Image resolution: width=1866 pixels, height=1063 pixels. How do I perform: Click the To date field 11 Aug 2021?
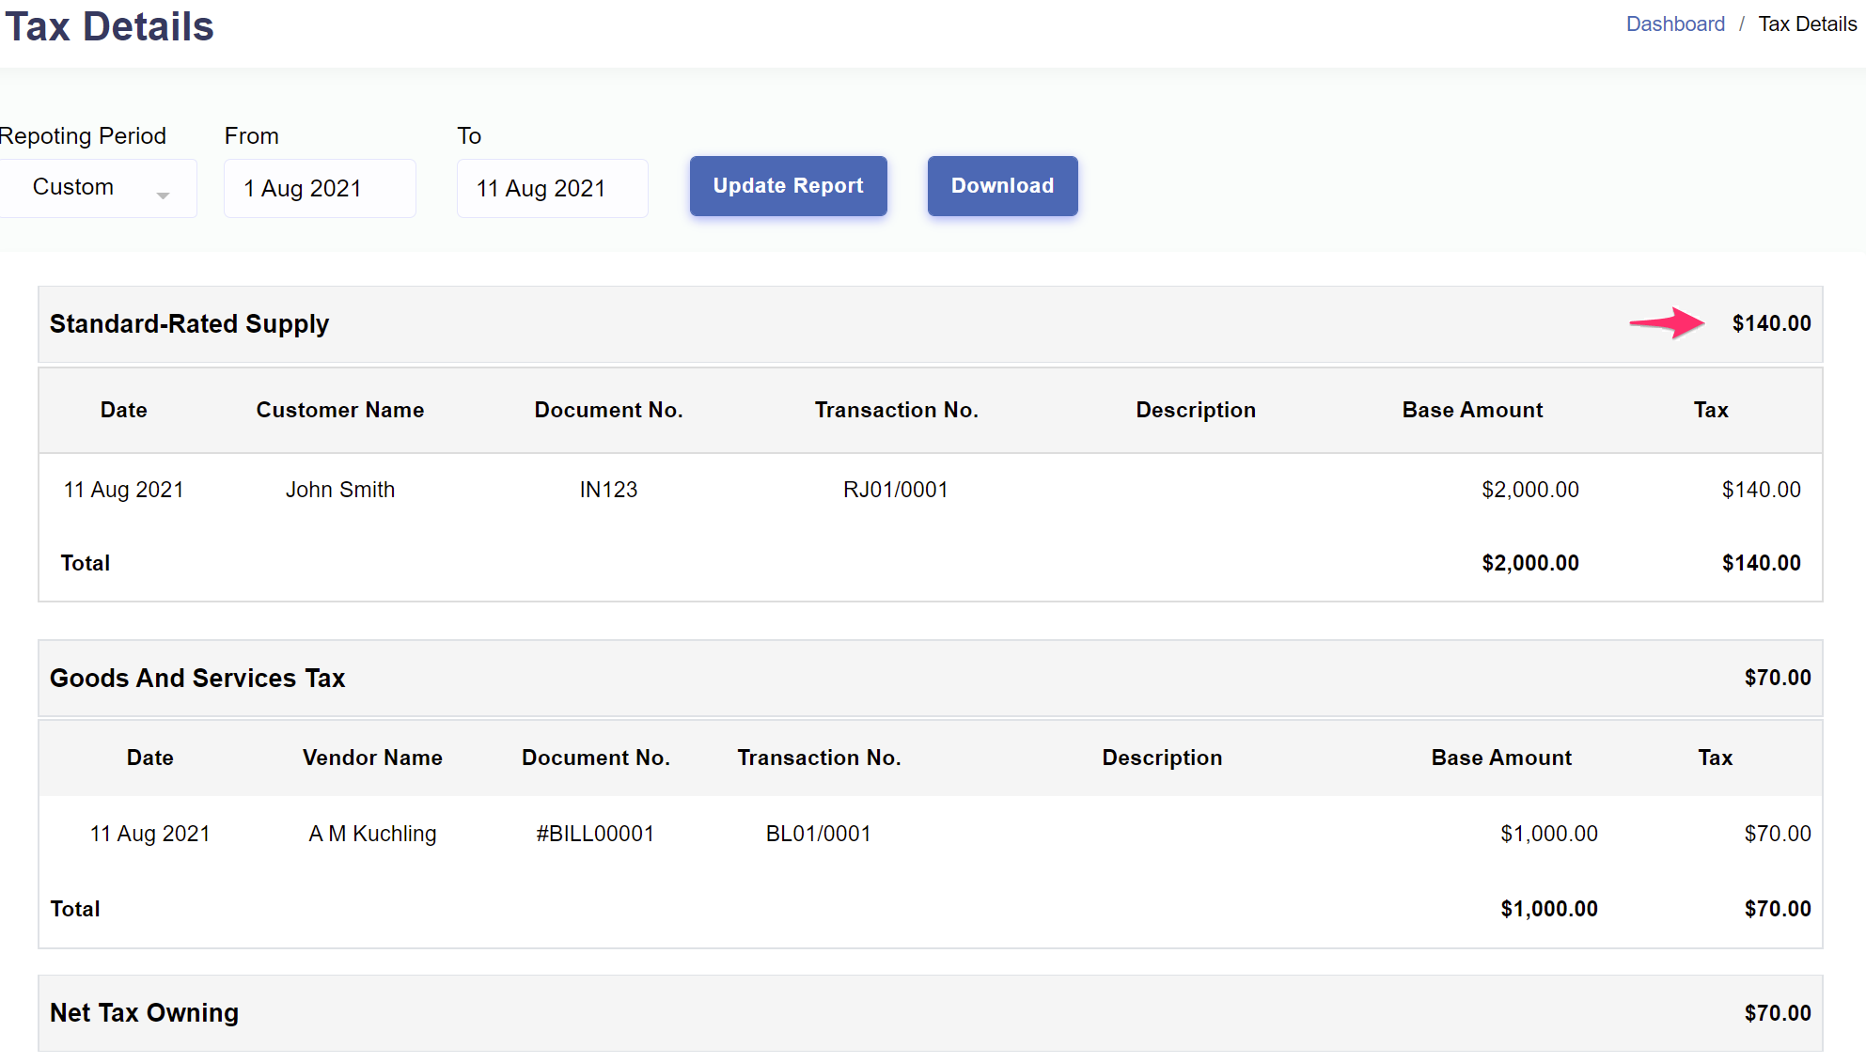click(x=553, y=188)
